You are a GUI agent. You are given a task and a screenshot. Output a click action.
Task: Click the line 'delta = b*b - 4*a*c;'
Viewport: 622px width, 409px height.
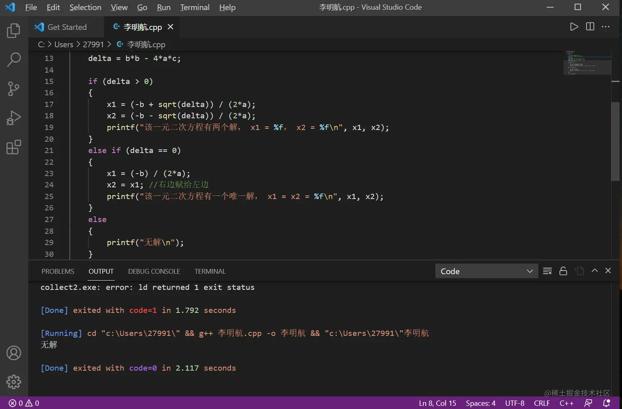pos(134,58)
